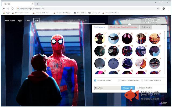Click the thumbnail list scrollbar
Viewport: 172px width, 107px height.
164,35
